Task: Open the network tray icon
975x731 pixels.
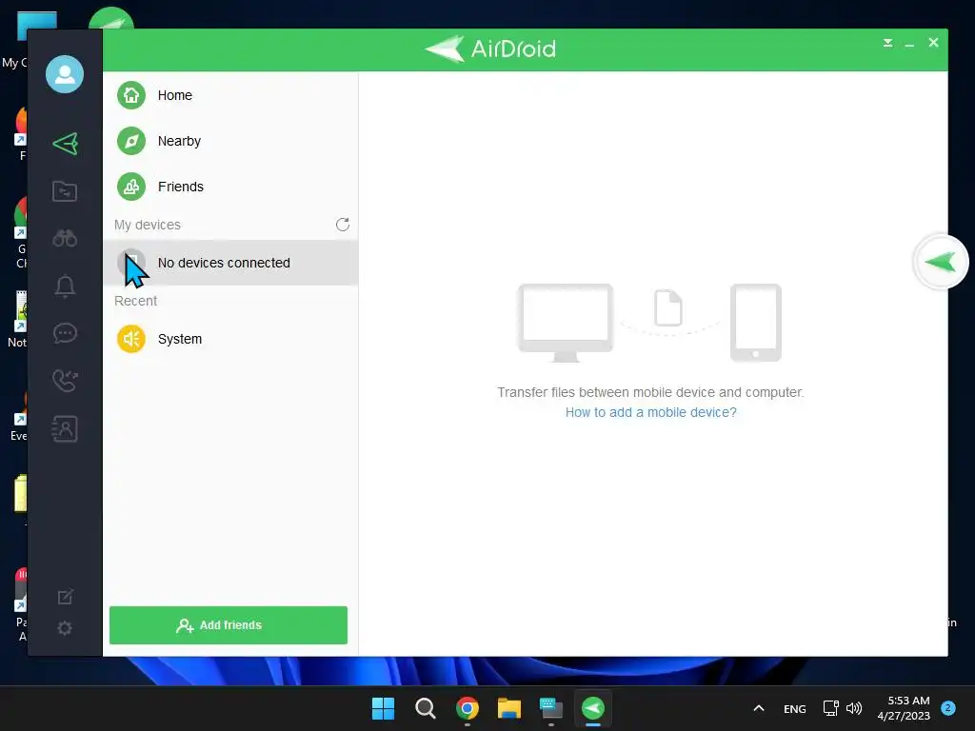Action: pos(830,708)
